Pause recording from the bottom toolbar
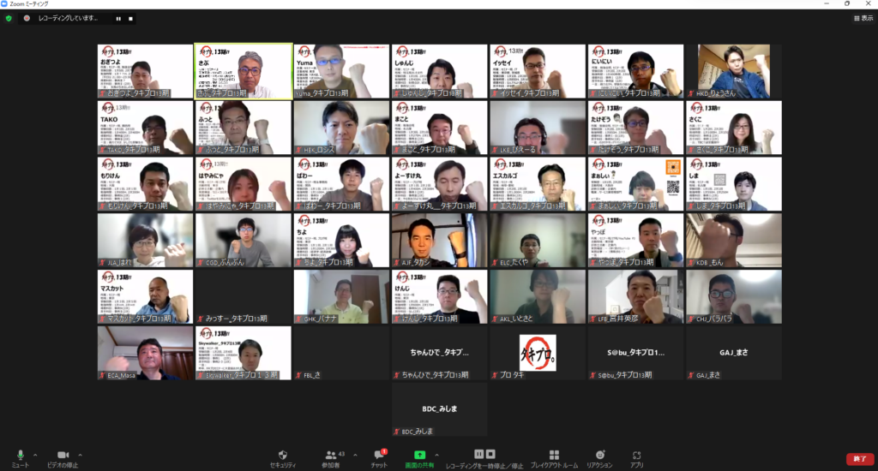Screen dimensions: 878x471 click(479, 454)
